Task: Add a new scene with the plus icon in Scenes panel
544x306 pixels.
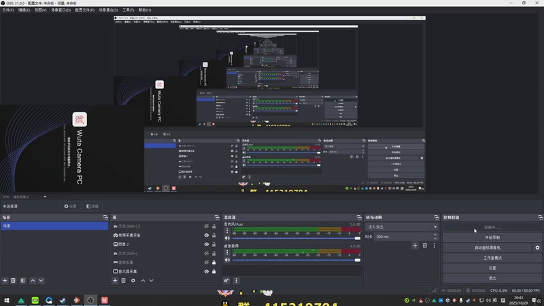Action: click(x=5, y=280)
